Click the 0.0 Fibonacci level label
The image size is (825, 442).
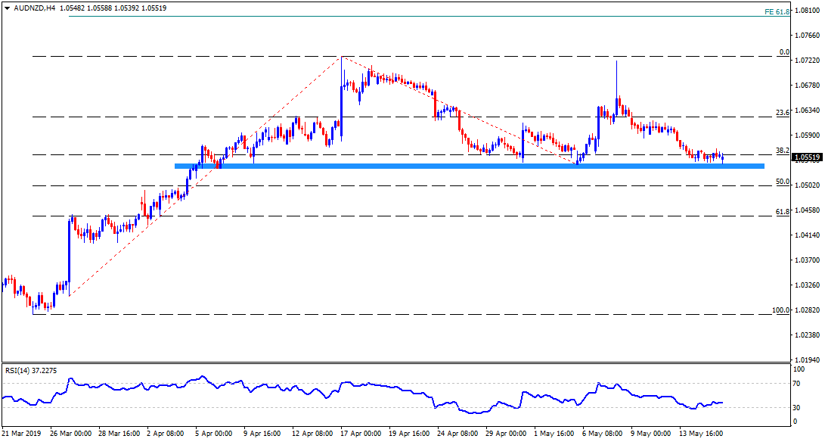(x=784, y=52)
